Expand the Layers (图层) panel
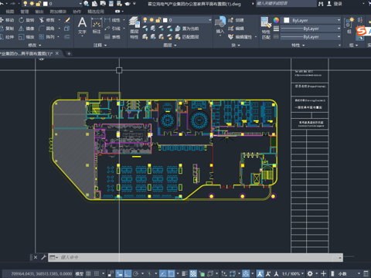371x278 pixels. tap(170, 45)
